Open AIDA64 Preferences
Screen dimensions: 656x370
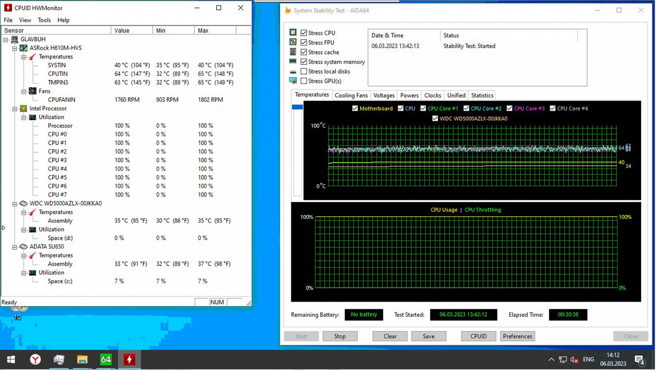517,336
